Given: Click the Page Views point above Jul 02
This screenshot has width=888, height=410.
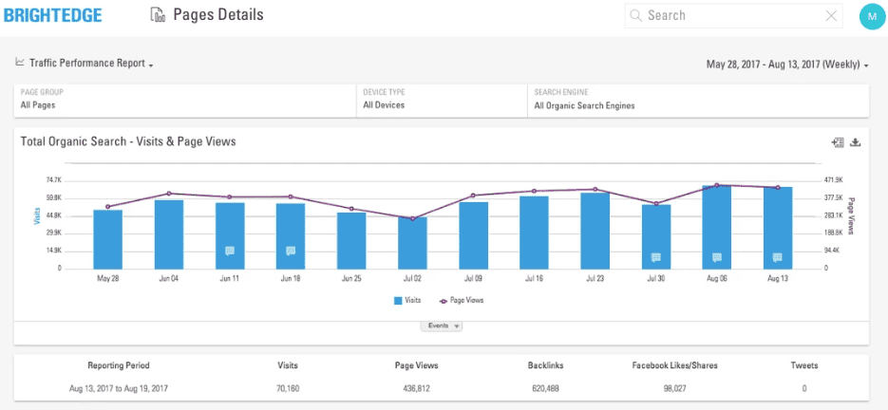Looking at the screenshot, I should coord(412,218).
